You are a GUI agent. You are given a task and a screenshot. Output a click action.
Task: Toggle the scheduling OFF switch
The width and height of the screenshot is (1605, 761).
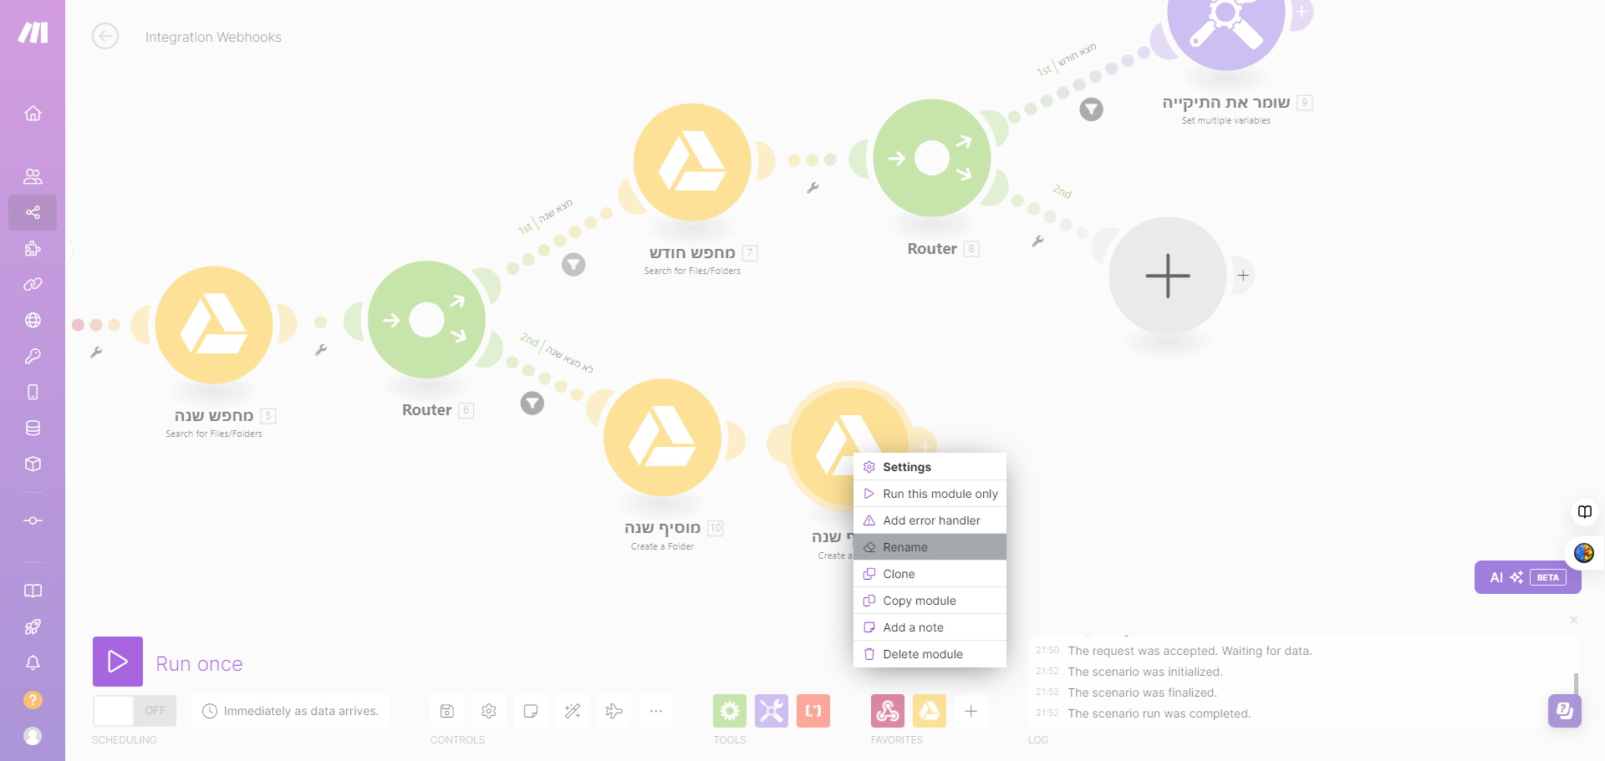(135, 711)
